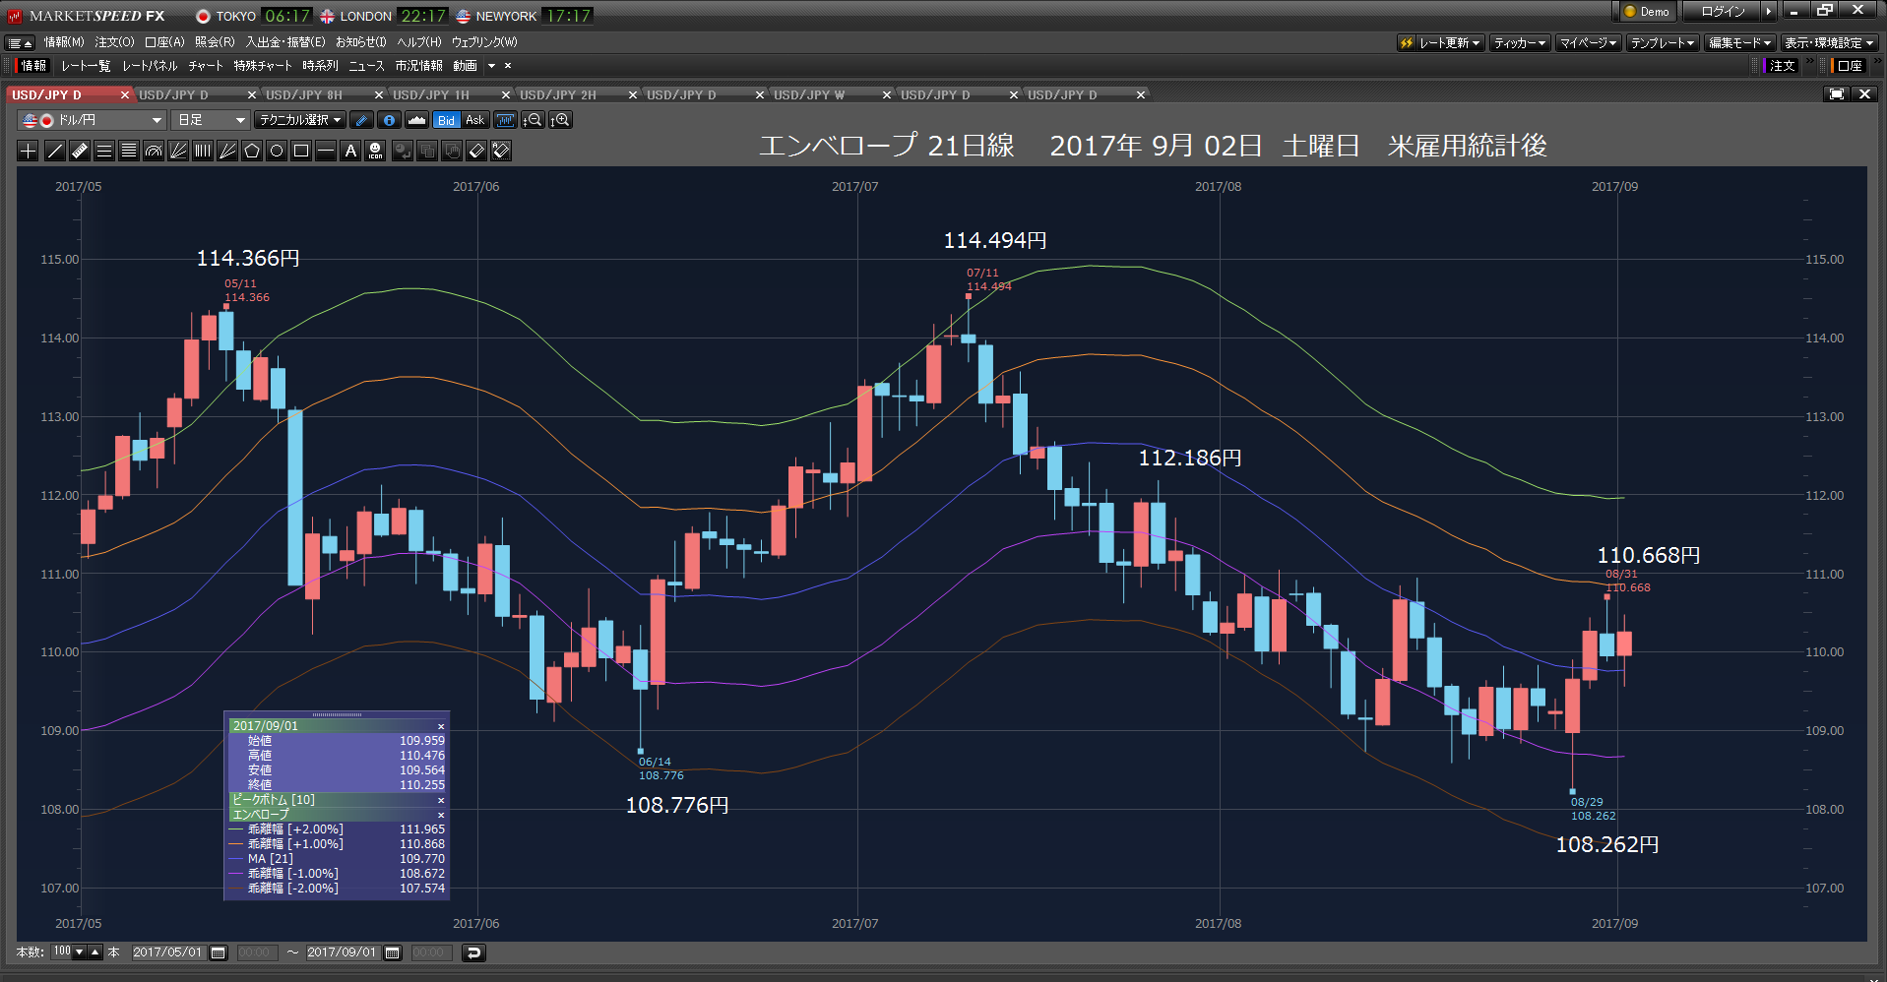The image size is (1887, 982).
Task: Select the crosshair cursor drawing tool
Action: (x=29, y=151)
